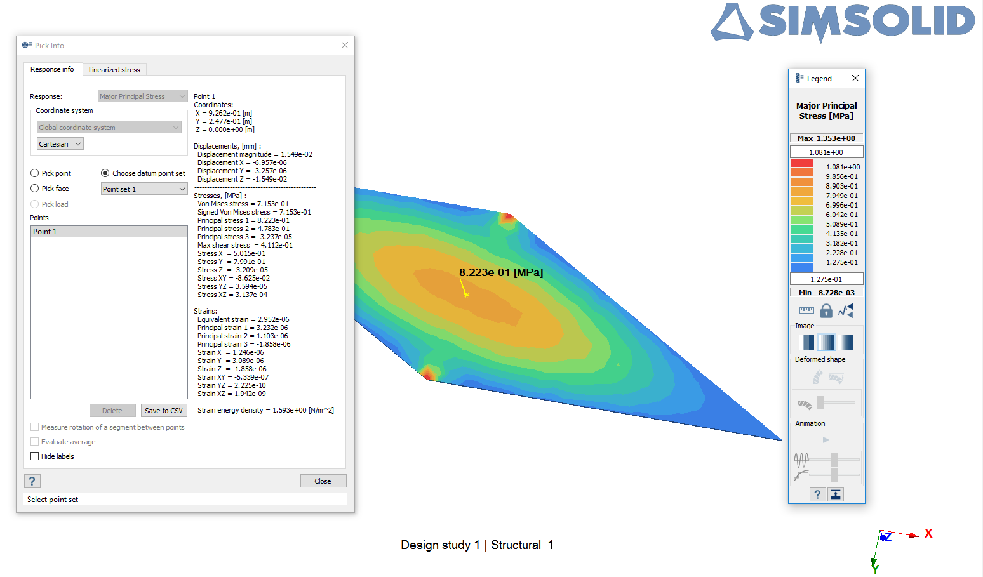
Task: Select the Pick point radio button
Action: tap(35, 173)
